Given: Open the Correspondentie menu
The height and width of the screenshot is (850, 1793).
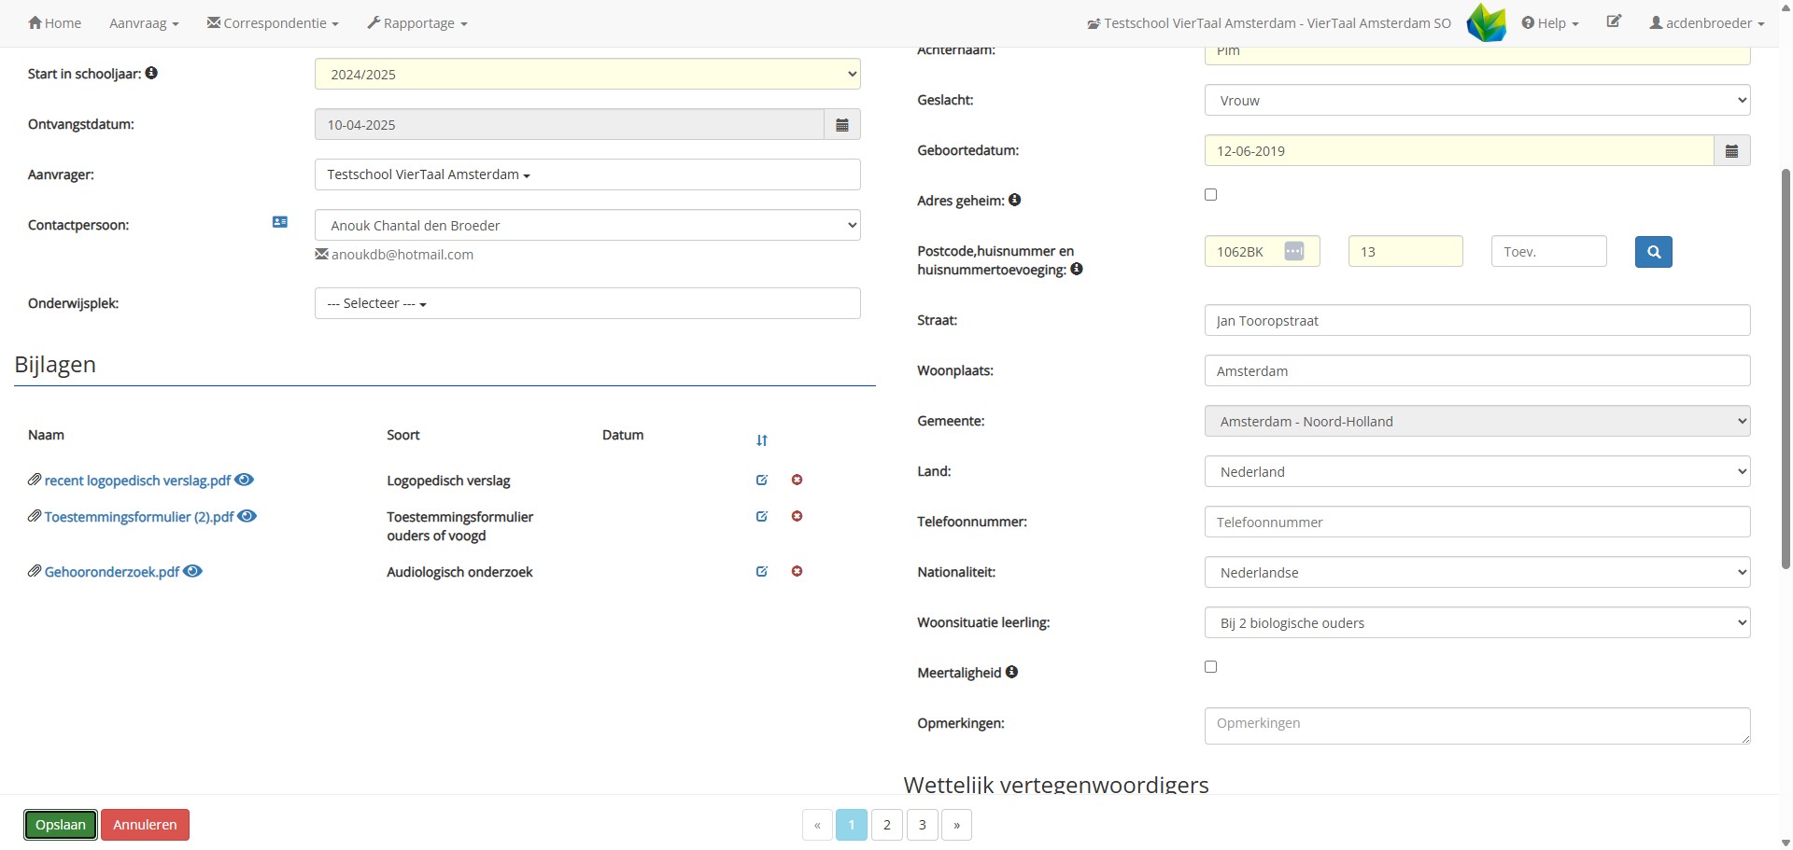Looking at the screenshot, I should (x=273, y=23).
